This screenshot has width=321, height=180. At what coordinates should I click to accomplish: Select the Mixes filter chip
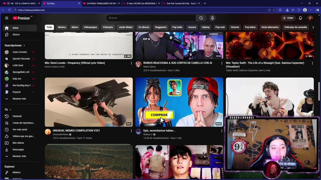coord(75,27)
